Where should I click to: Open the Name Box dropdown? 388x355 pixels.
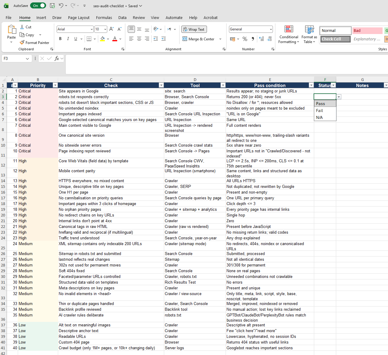(x=27, y=58)
